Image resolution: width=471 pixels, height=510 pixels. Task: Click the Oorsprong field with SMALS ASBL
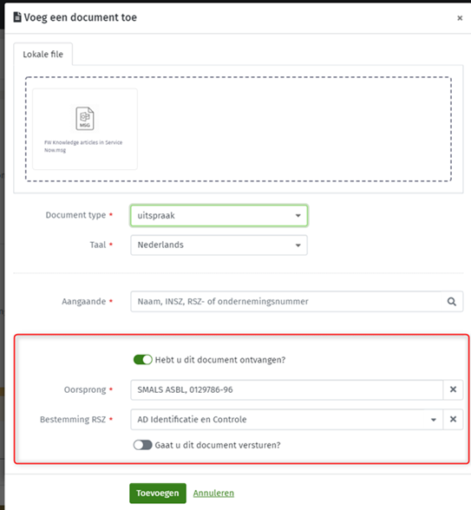[x=286, y=389]
